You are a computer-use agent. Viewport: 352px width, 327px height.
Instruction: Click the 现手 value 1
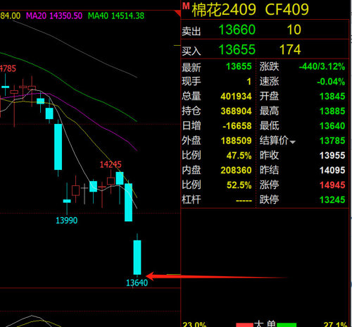(x=249, y=82)
